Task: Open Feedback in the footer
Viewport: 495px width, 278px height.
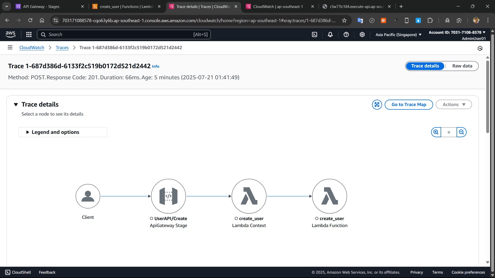Action: point(47,272)
